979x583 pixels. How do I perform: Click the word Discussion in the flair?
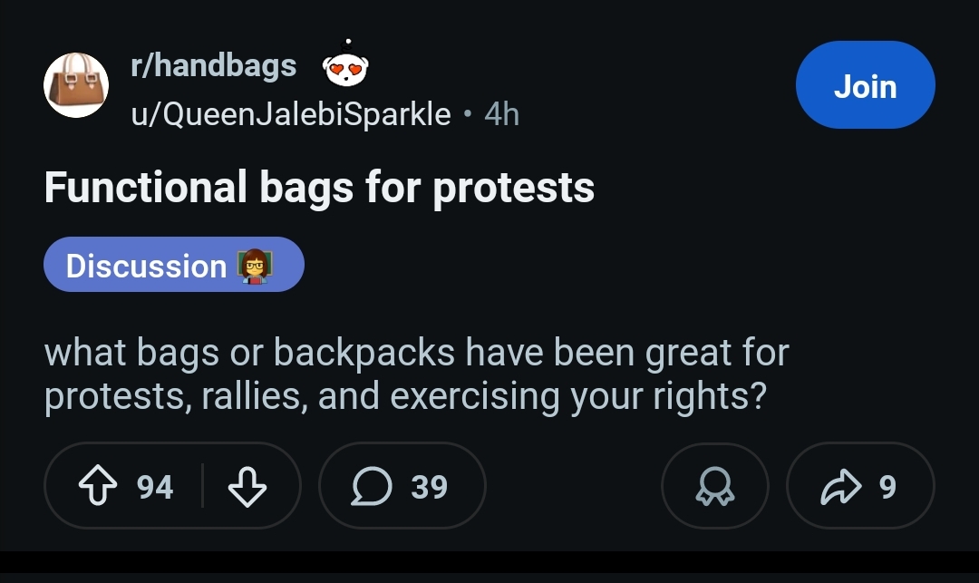(146, 266)
